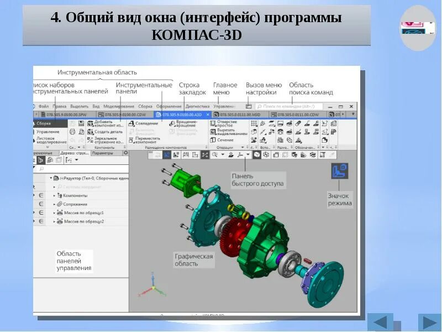This screenshot has width=442, height=332.
Task: Click the dashed-rectangle icon in tree toolbar
Action: pyautogui.click(x=59, y=160)
